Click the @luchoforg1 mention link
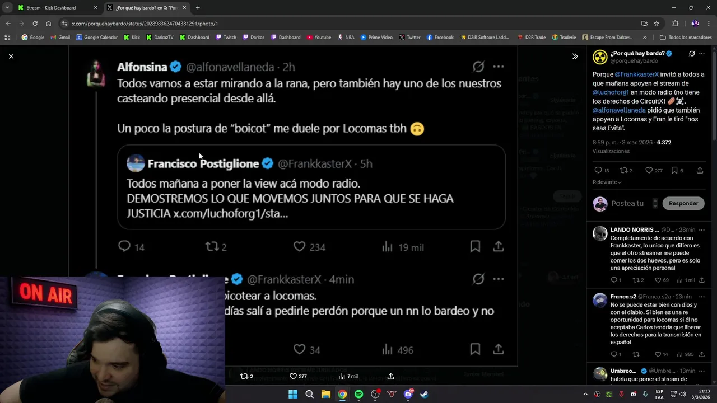 point(611,92)
